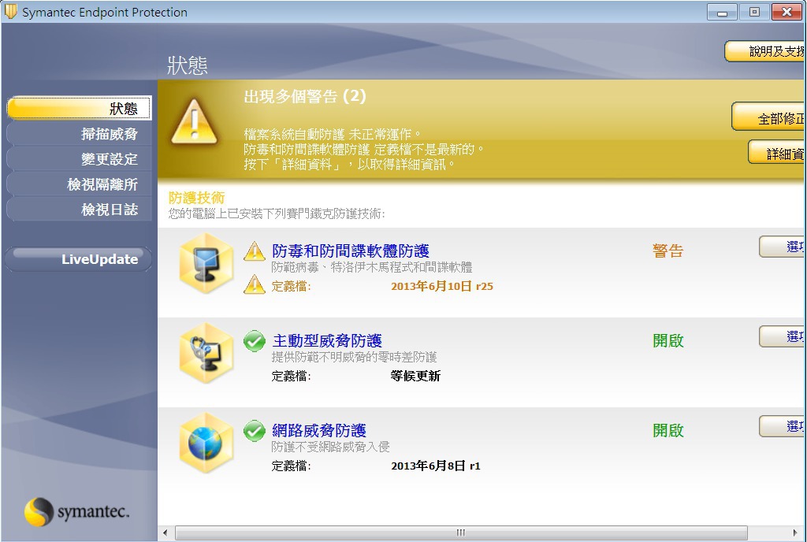Click green checkmark beside 網路威脅防護

[x=255, y=431]
